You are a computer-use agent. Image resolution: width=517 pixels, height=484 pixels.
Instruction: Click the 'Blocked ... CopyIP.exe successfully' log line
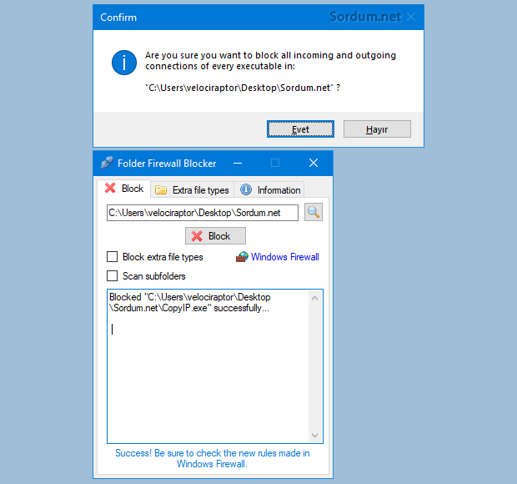pyautogui.click(x=190, y=302)
